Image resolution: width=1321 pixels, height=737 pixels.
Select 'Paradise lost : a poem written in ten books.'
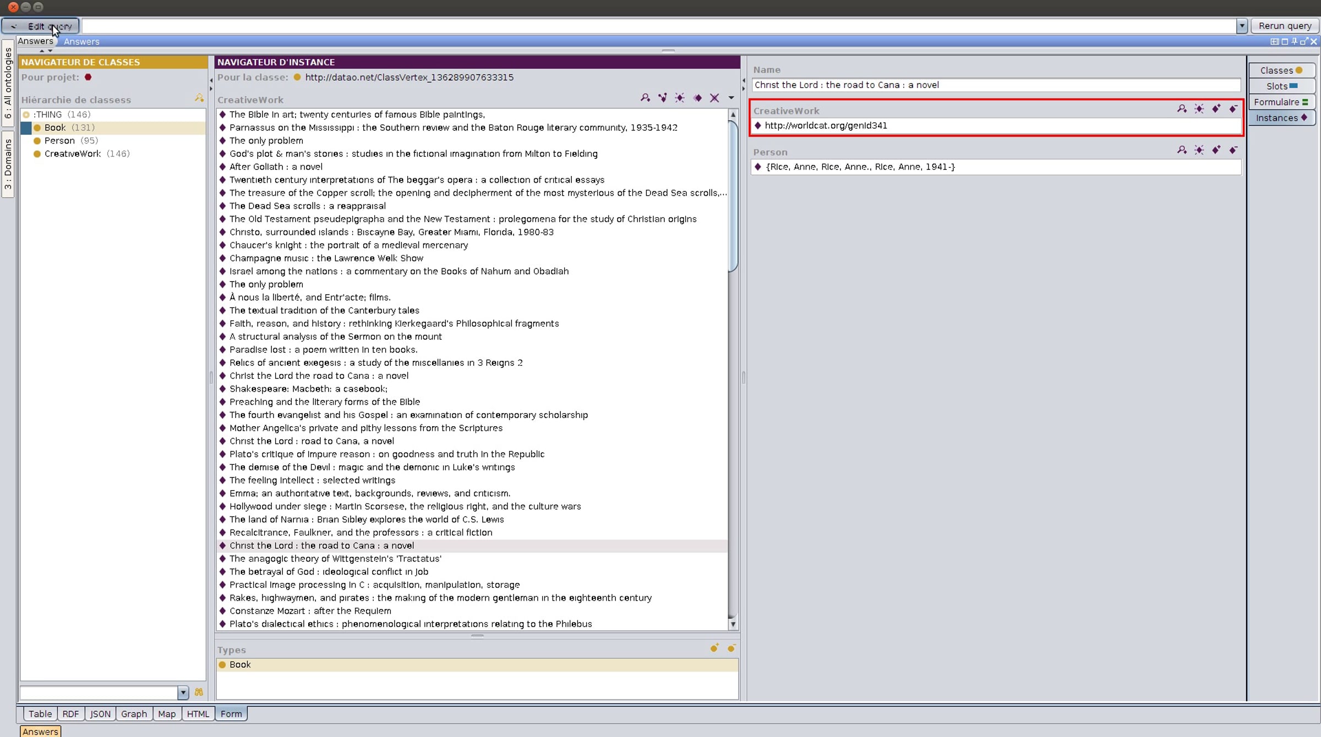pyautogui.click(x=323, y=350)
